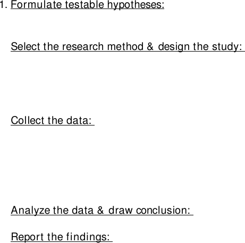Place cursor on the word 'method'
Viewport: 245px width, 243px height.
(125, 47)
